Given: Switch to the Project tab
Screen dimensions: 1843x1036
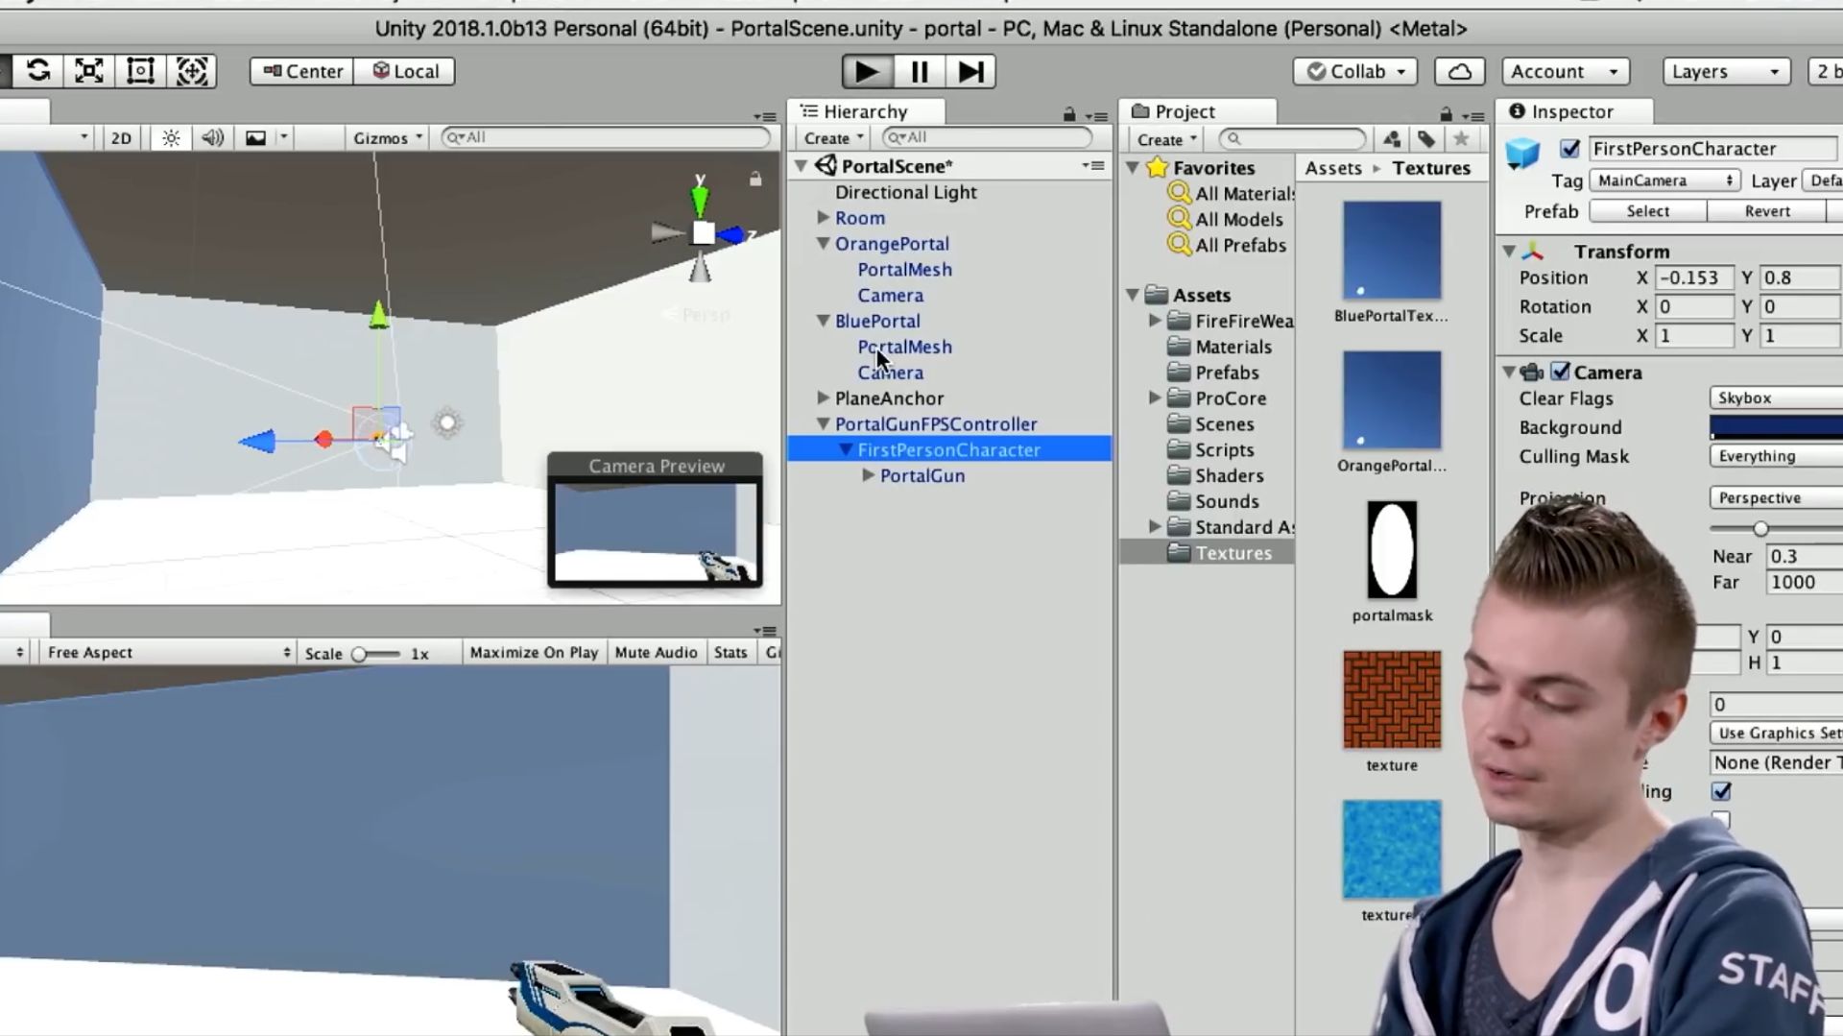Looking at the screenshot, I should [1198, 112].
